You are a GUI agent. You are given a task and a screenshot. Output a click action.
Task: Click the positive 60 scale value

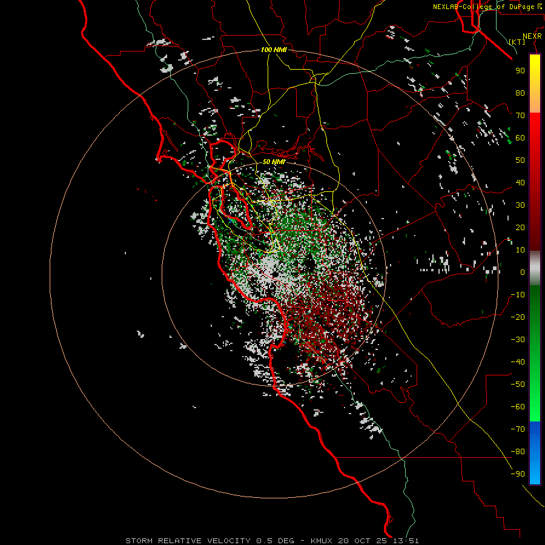coord(520,137)
